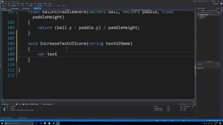Viewport: 223px width, 125px height.
Task: Open the Build + IntelliSense dropdown
Action: (x=49, y=104)
